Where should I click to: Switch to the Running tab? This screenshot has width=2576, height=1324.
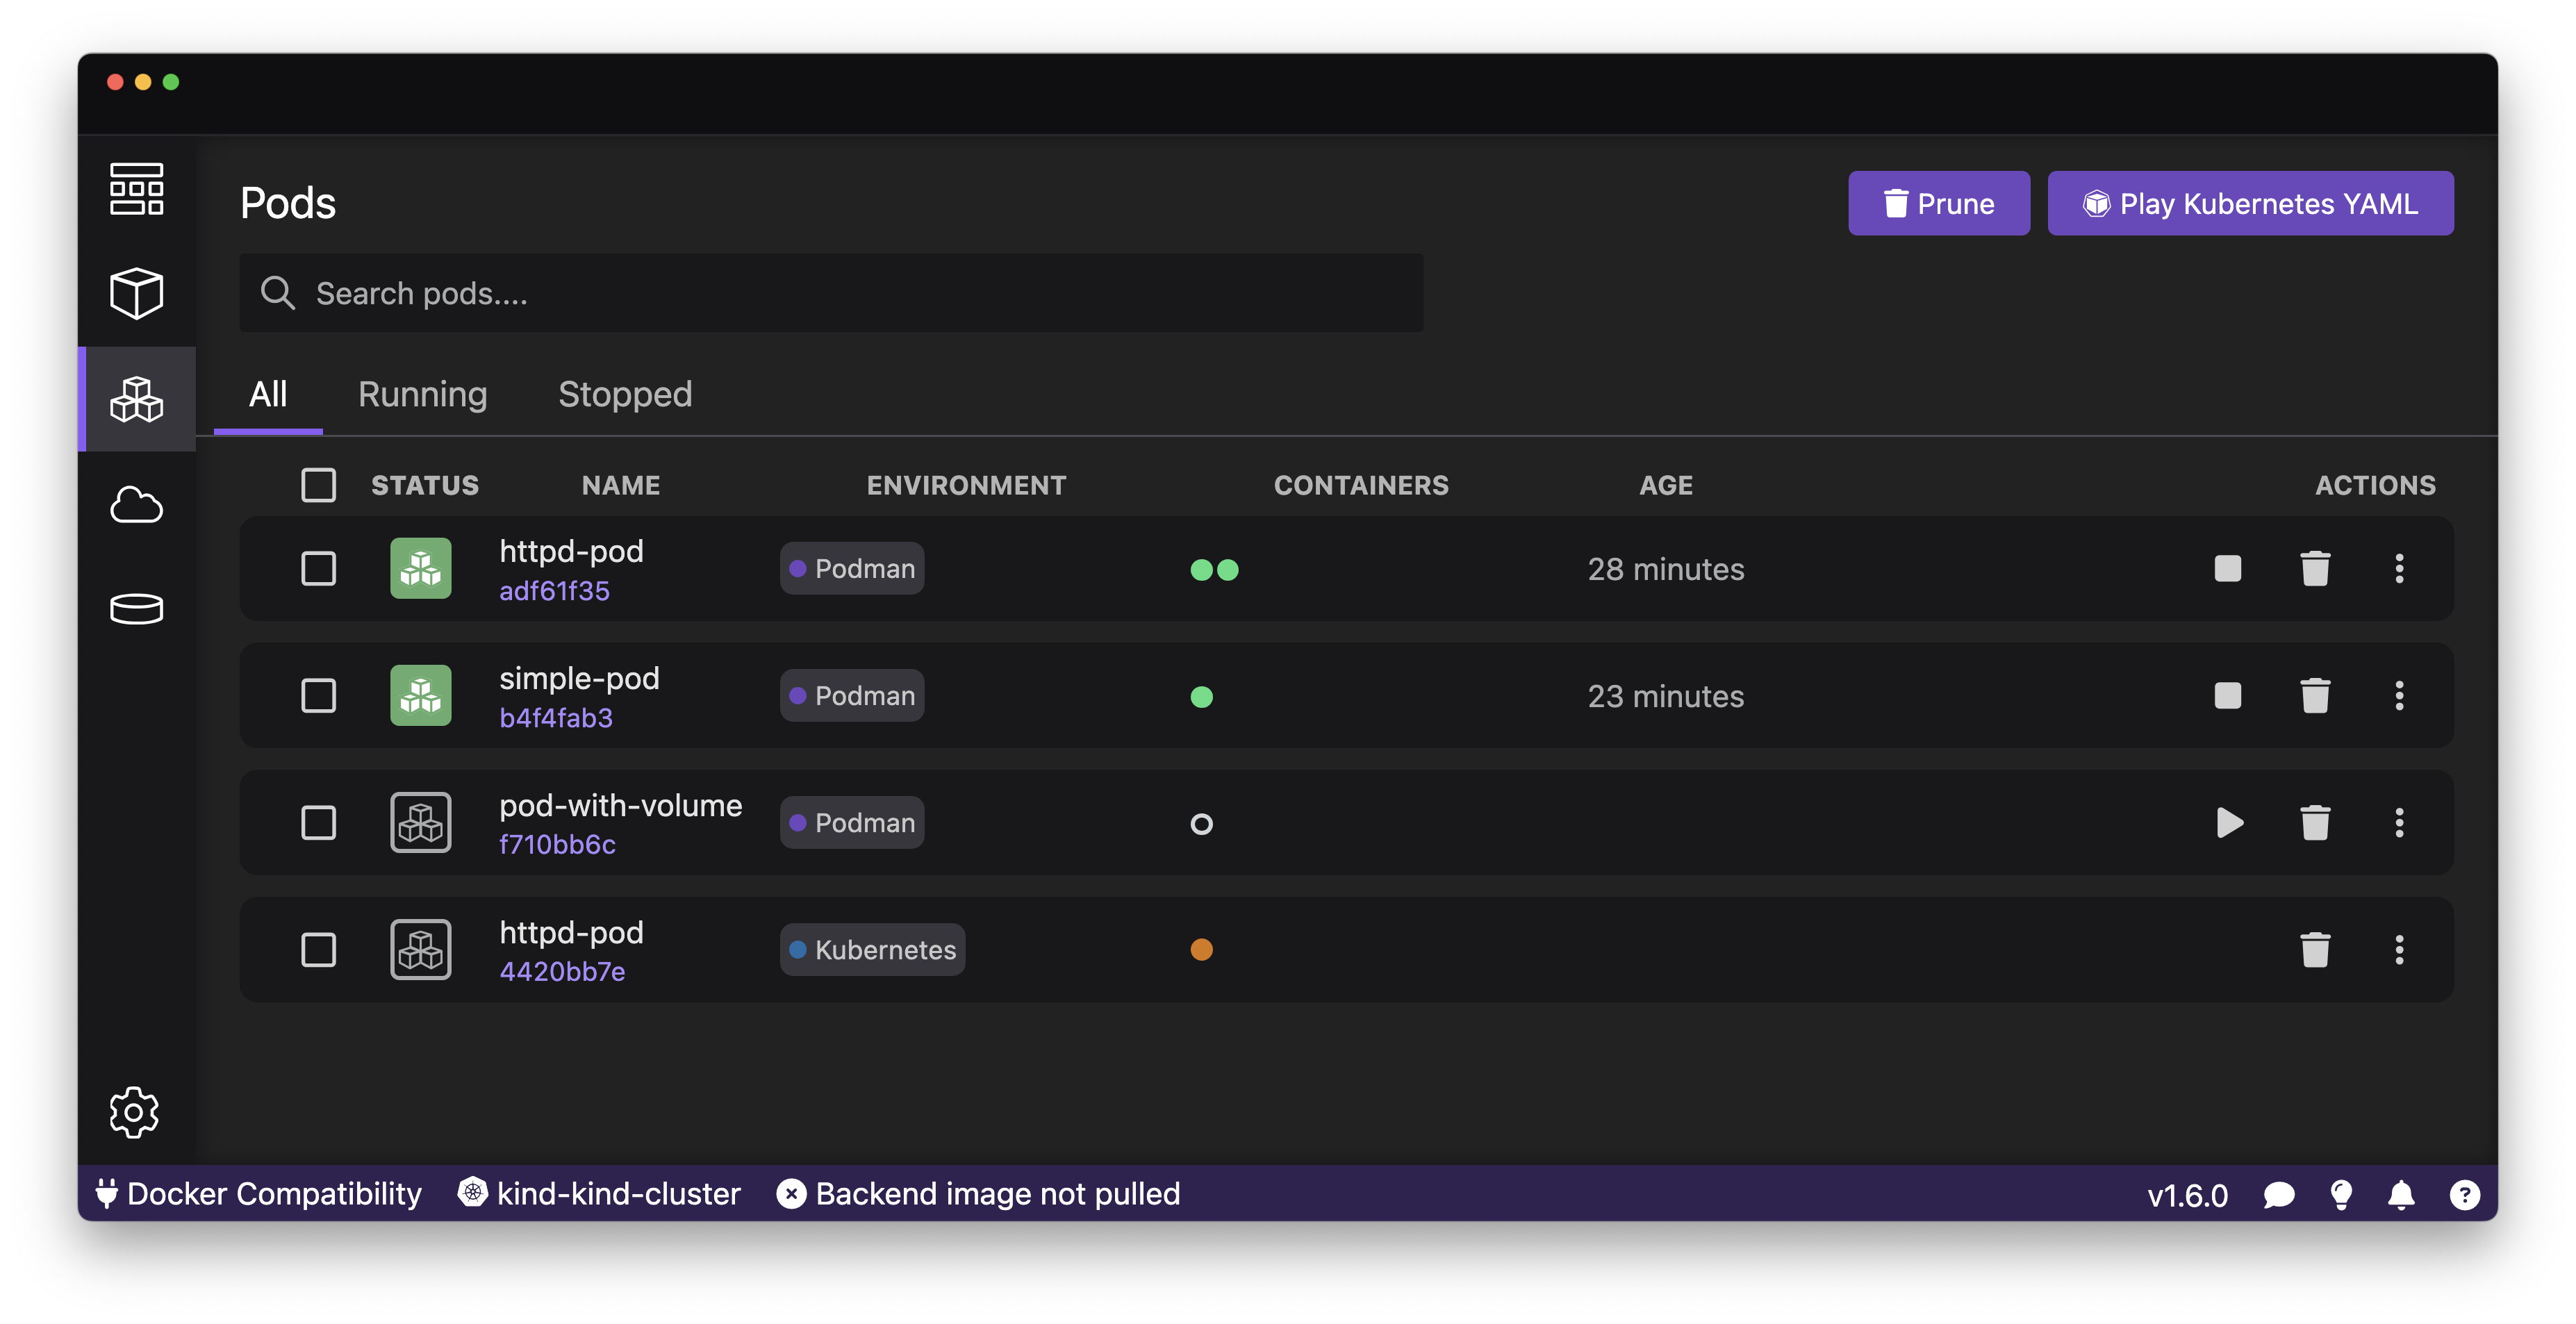tap(422, 394)
